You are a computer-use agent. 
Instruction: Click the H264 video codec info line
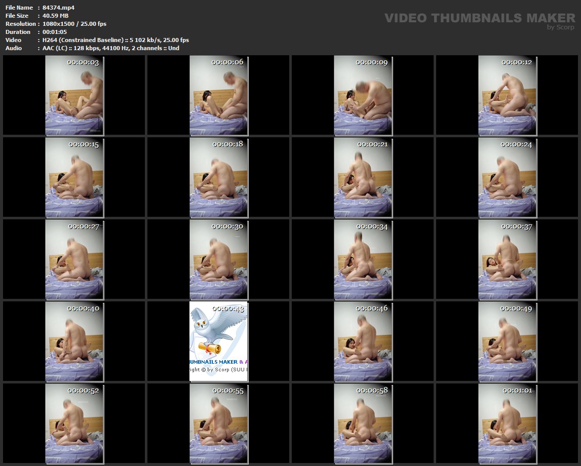click(115, 40)
